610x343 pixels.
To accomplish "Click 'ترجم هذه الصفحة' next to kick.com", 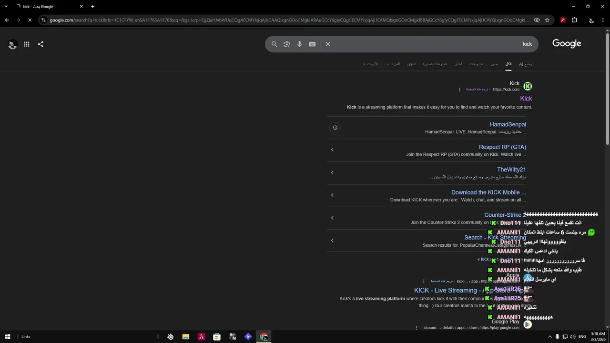I will 477,90.
